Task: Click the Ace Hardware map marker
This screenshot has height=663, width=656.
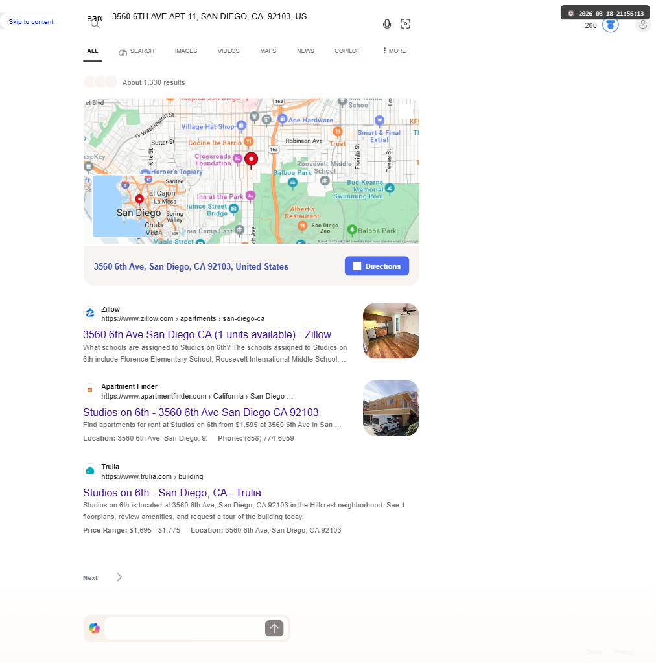Action: pos(283,119)
